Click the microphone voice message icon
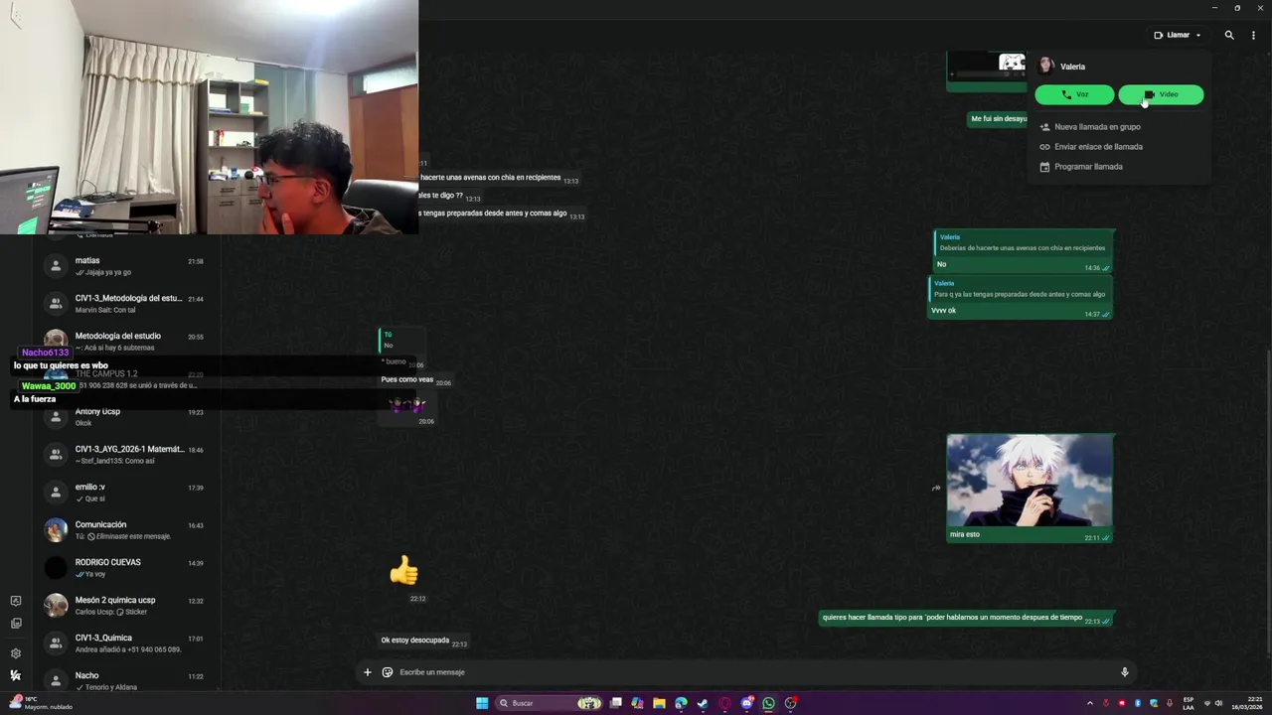The width and height of the screenshot is (1272, 715). 1125,672
